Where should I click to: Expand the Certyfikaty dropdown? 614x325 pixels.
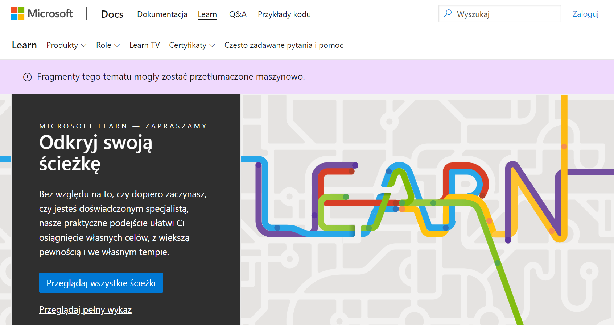tap(192, 45)
